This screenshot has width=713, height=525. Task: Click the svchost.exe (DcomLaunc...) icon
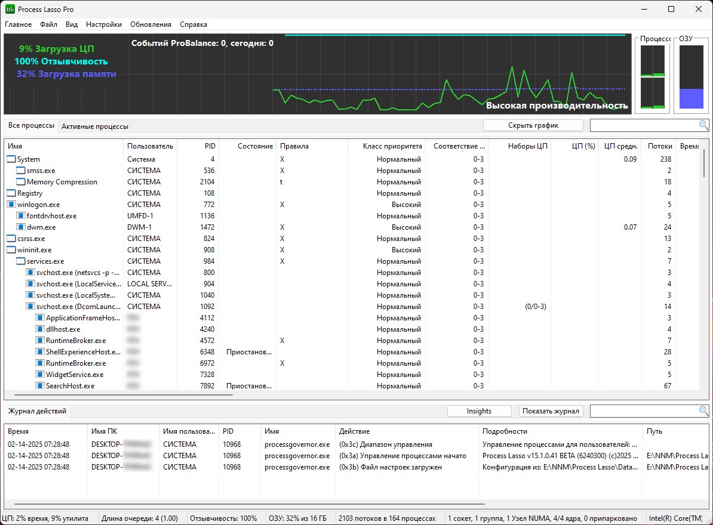(30, 307)
